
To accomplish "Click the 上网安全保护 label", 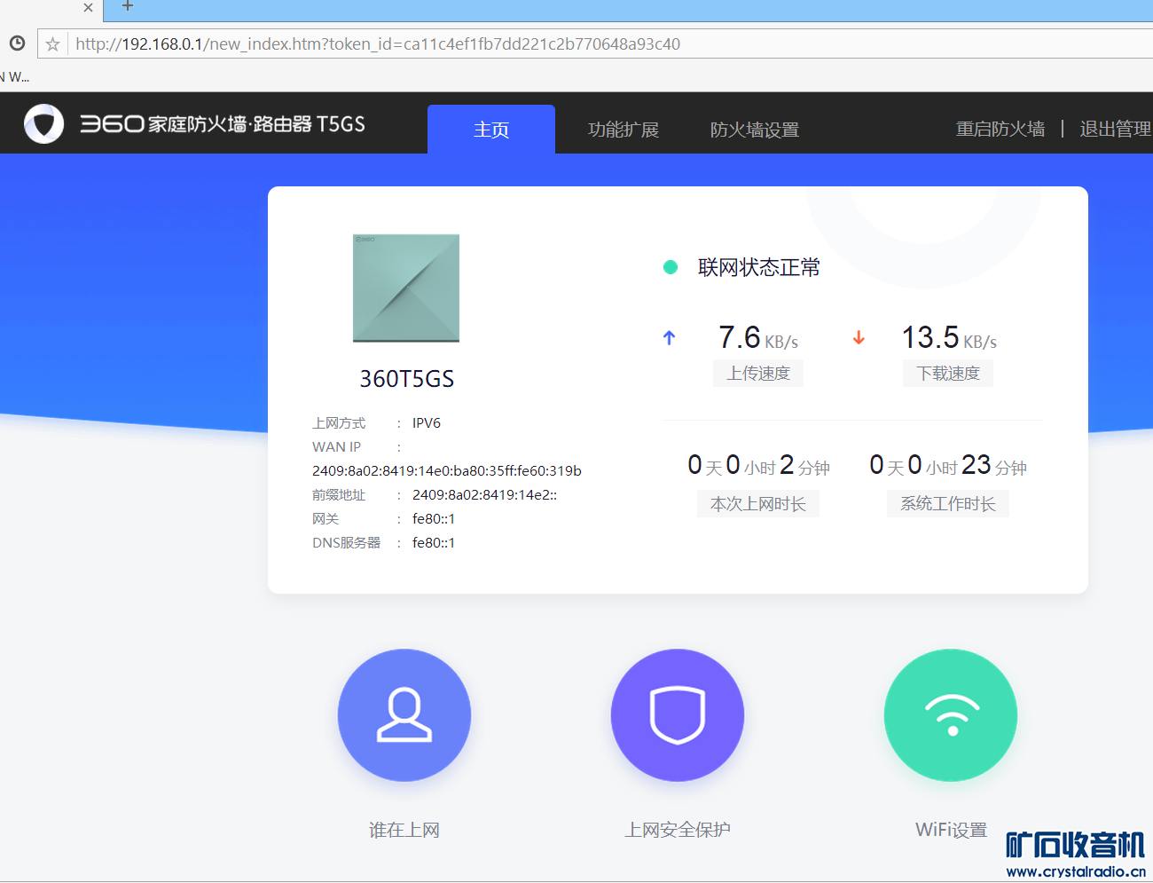I will (678, 830).
